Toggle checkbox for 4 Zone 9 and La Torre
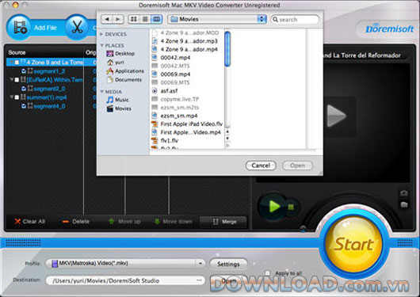420x297 pixels. (17, 63)
